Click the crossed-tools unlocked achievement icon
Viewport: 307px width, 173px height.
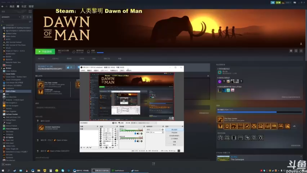tap(254, 126)
